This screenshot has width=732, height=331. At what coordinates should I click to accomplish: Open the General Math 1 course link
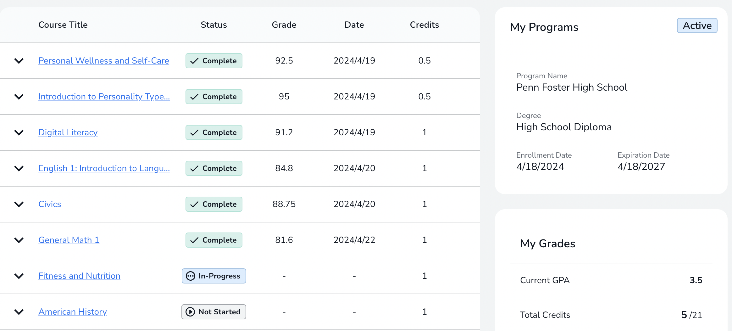coord(69,240)
